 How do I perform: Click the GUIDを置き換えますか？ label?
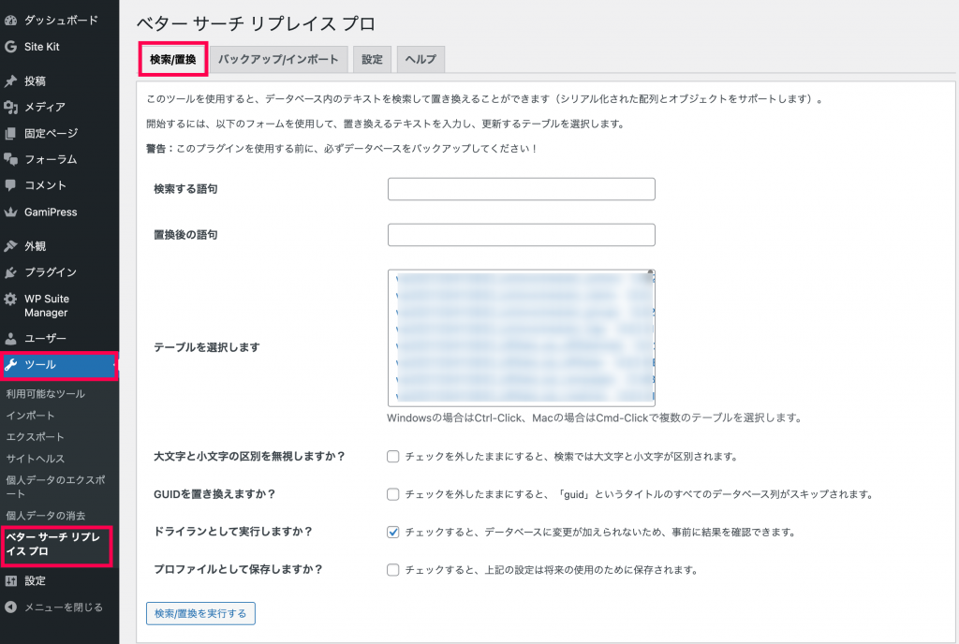214,494
